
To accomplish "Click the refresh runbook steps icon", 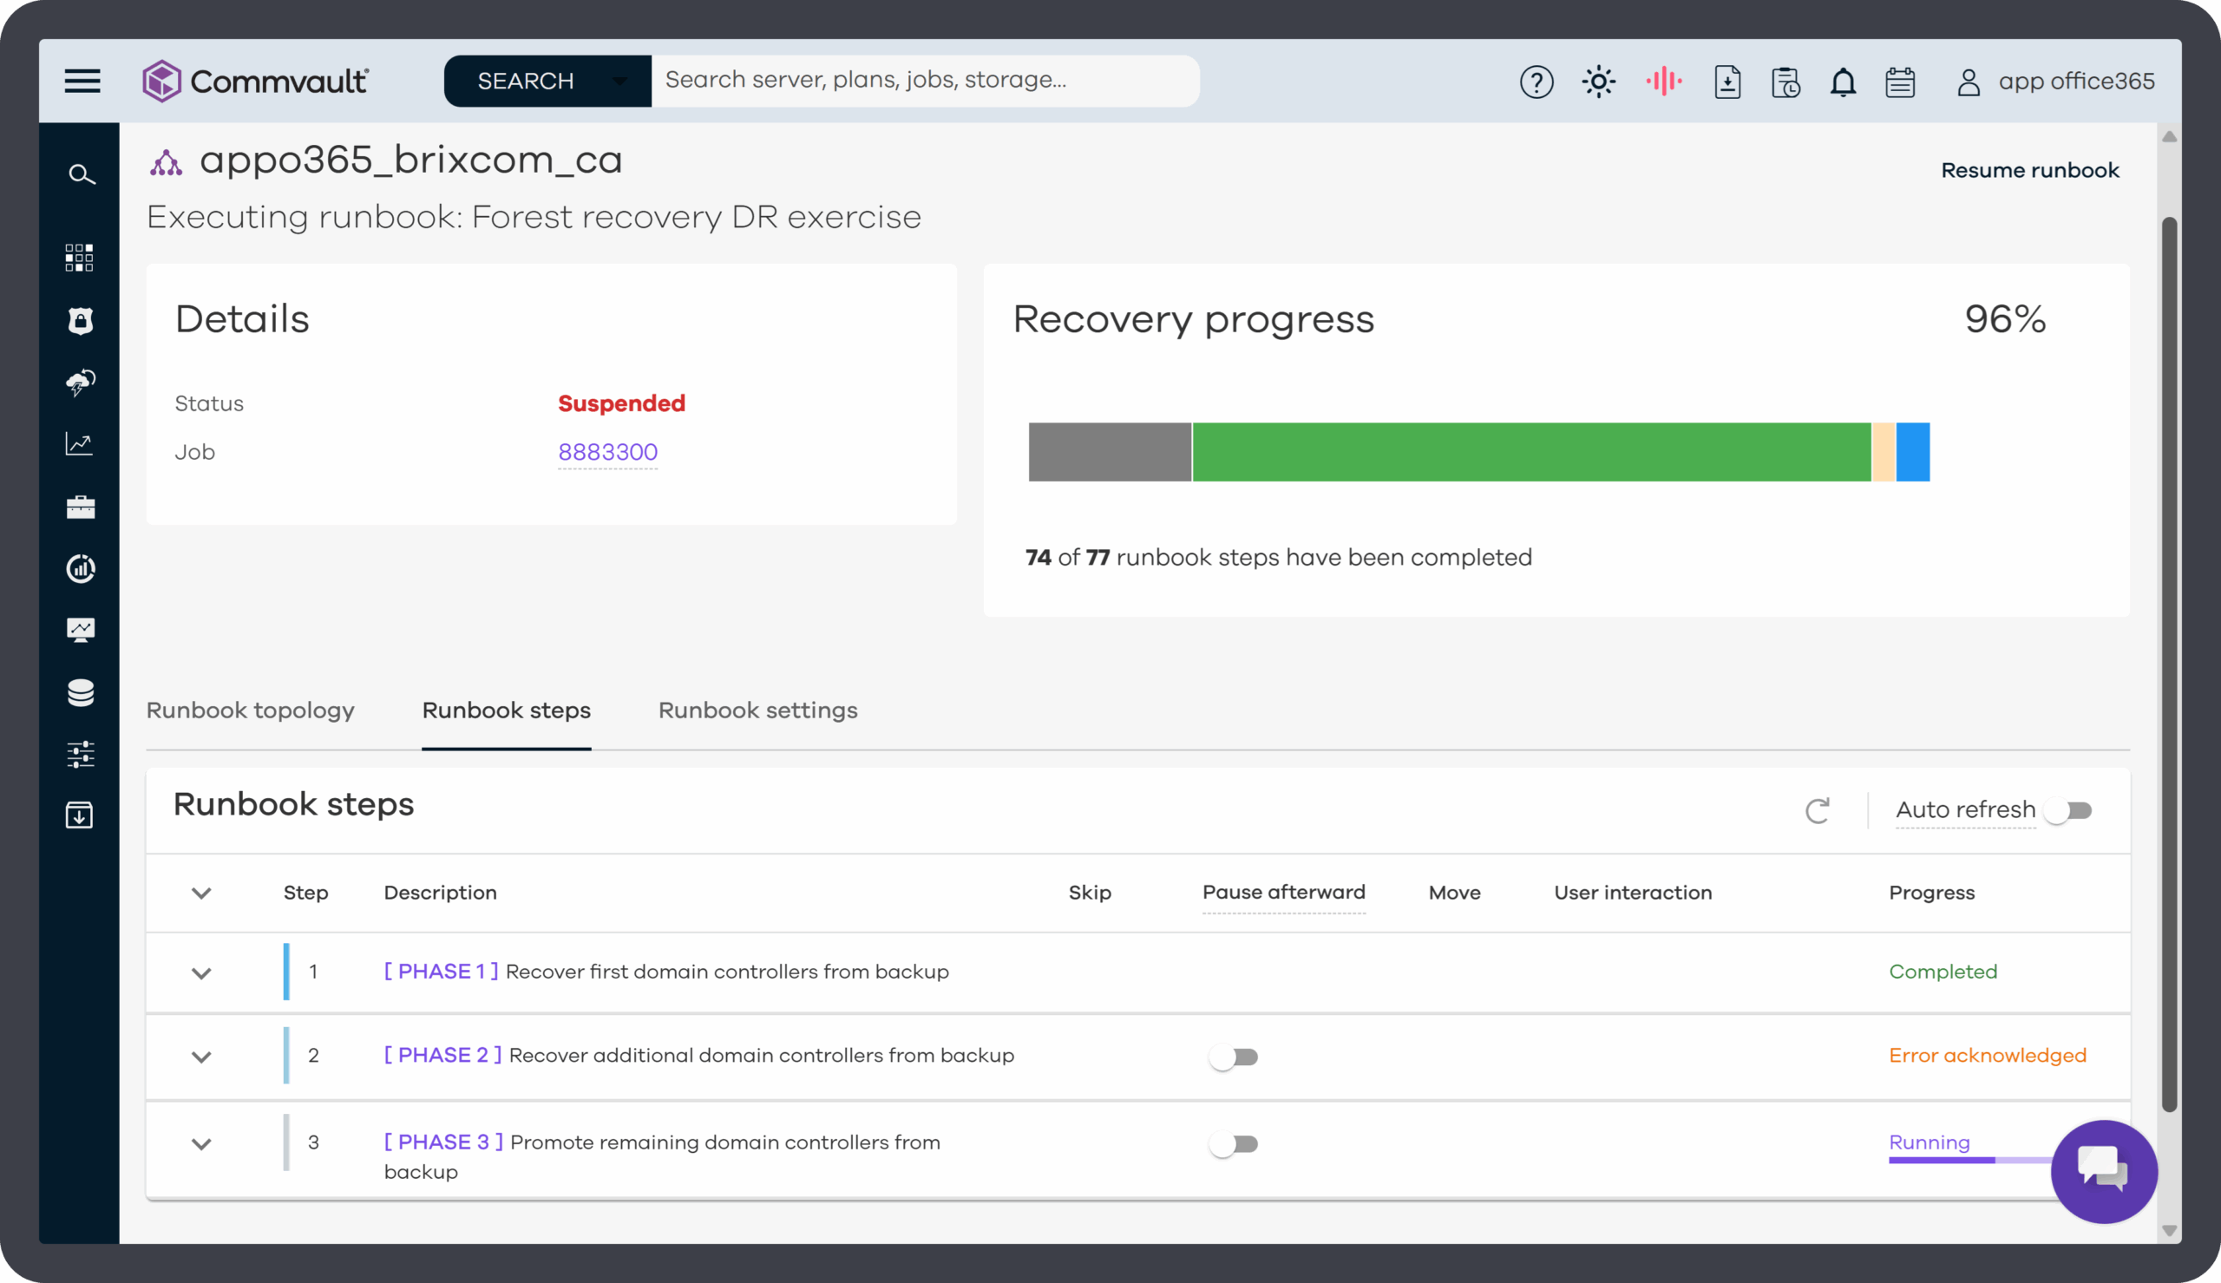I will 1818,810.
